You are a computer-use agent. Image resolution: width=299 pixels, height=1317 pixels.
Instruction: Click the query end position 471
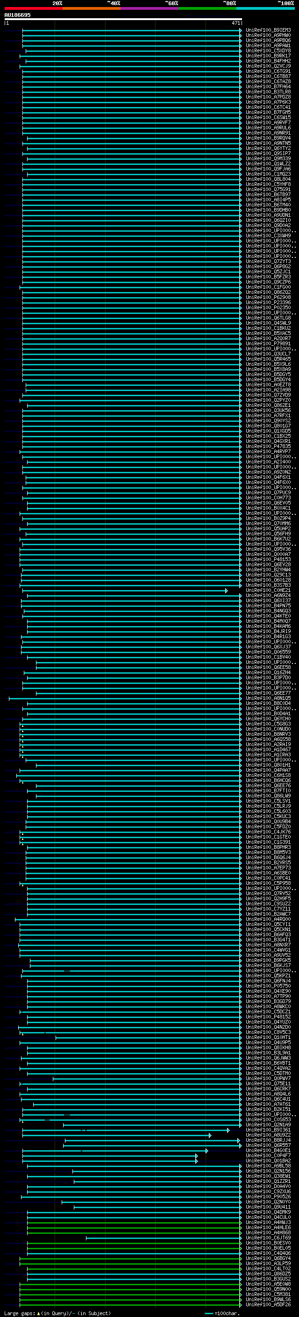point(235,23)
